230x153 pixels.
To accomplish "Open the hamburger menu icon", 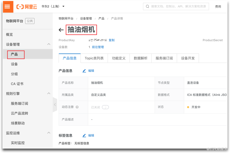I will point(8,6).
